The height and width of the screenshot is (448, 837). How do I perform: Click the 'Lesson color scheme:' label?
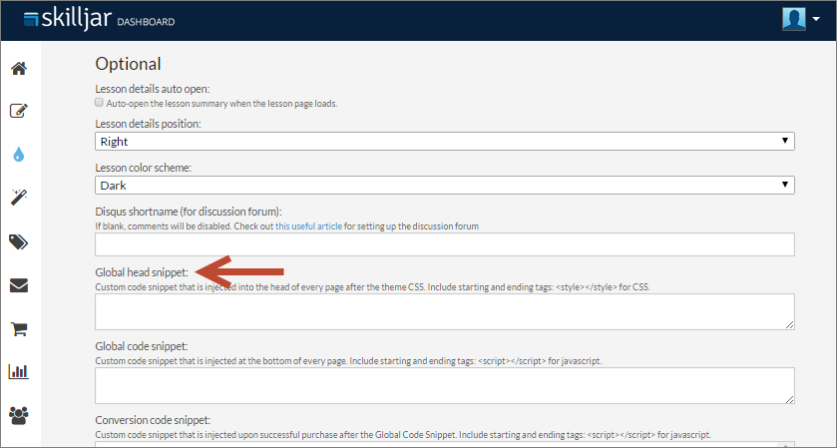coord(143,168)
